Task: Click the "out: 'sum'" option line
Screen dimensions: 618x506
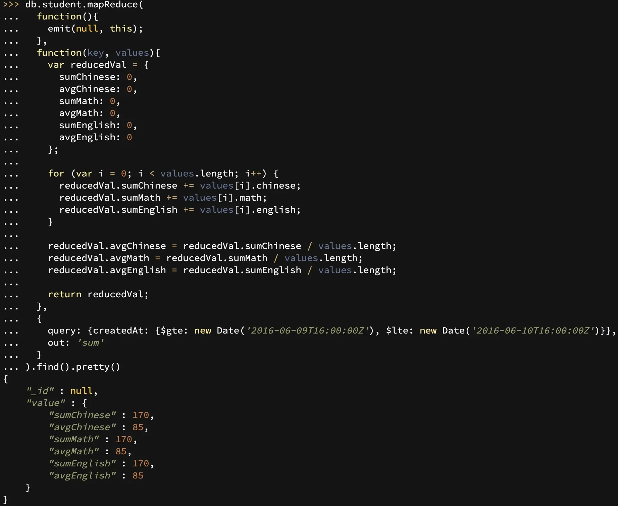Action: pos(76,343)
